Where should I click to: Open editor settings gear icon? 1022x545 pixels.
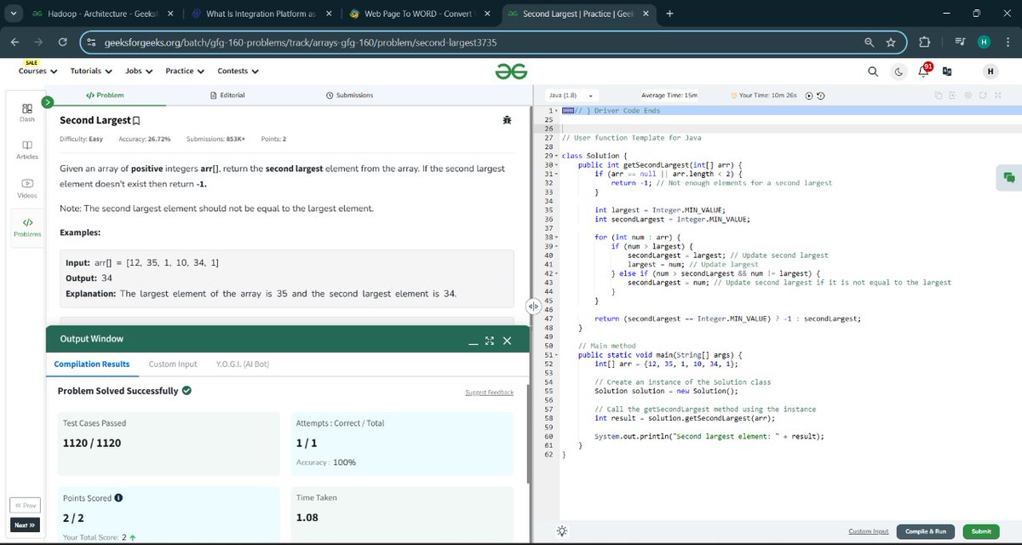967,95
